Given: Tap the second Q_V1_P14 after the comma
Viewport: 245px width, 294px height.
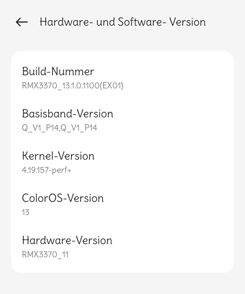Looking at the screenshot, I should click(79, 128).
